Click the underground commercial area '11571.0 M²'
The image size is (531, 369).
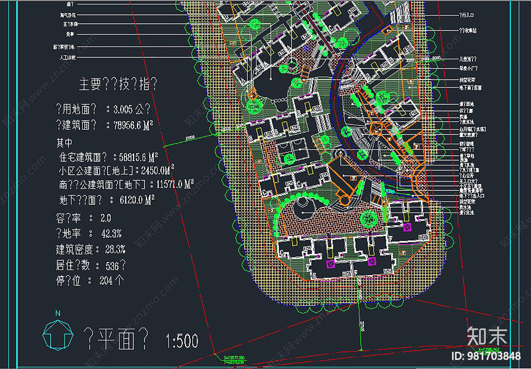click(x=175, y=184)
